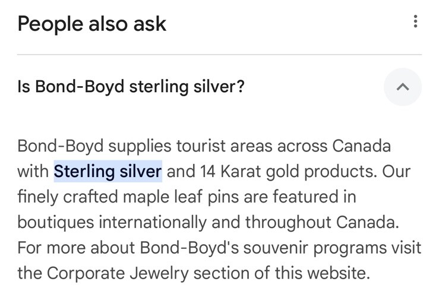Screen dimensions: 439x297
Task: Click the highlighted 'Sterling silver' text
Action: (108, 172)
